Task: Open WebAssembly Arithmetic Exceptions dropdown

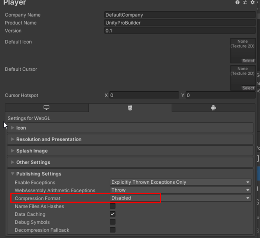Action: pos(181,190)
